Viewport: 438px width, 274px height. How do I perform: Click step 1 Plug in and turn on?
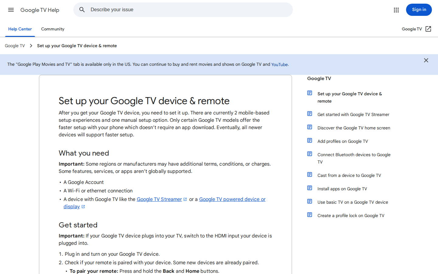coord(112,254)
